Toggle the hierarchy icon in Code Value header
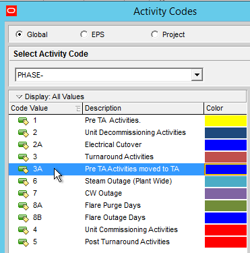The width and height of the screenshot is (250, 253). 78,109
